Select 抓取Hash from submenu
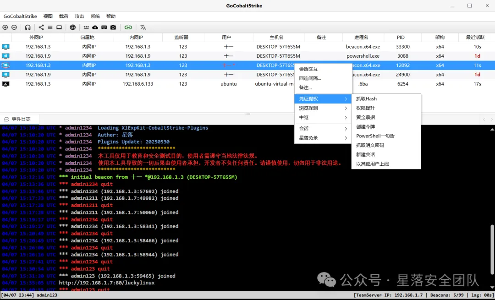 pyautogui.click(x=386, y=99)
